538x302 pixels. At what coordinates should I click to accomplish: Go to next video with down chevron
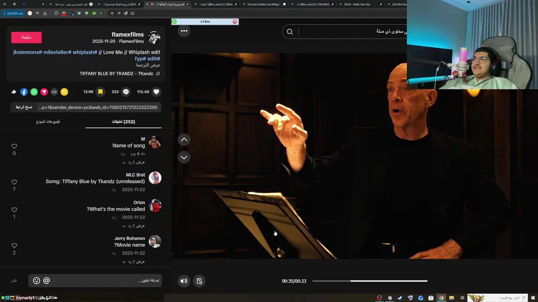point(184,157)
